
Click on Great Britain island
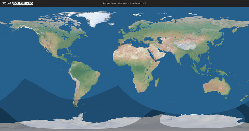point(122,32)
